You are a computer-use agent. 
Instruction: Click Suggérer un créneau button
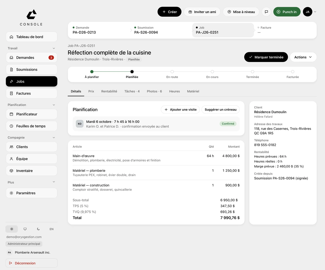220,110
